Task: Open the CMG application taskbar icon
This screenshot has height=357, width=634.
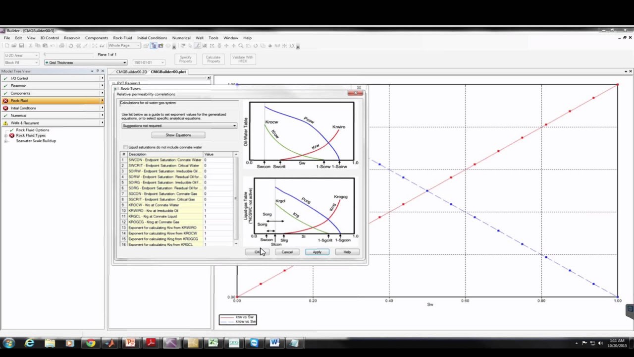Action: [x=234, y=343]
